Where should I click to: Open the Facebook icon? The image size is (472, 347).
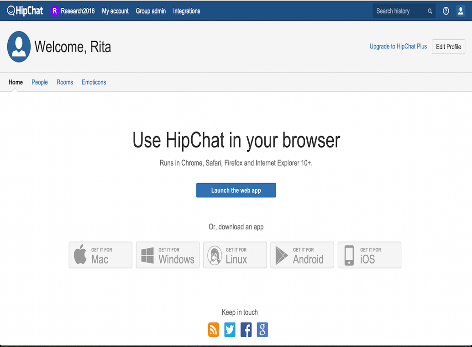(x=246, y=330)
